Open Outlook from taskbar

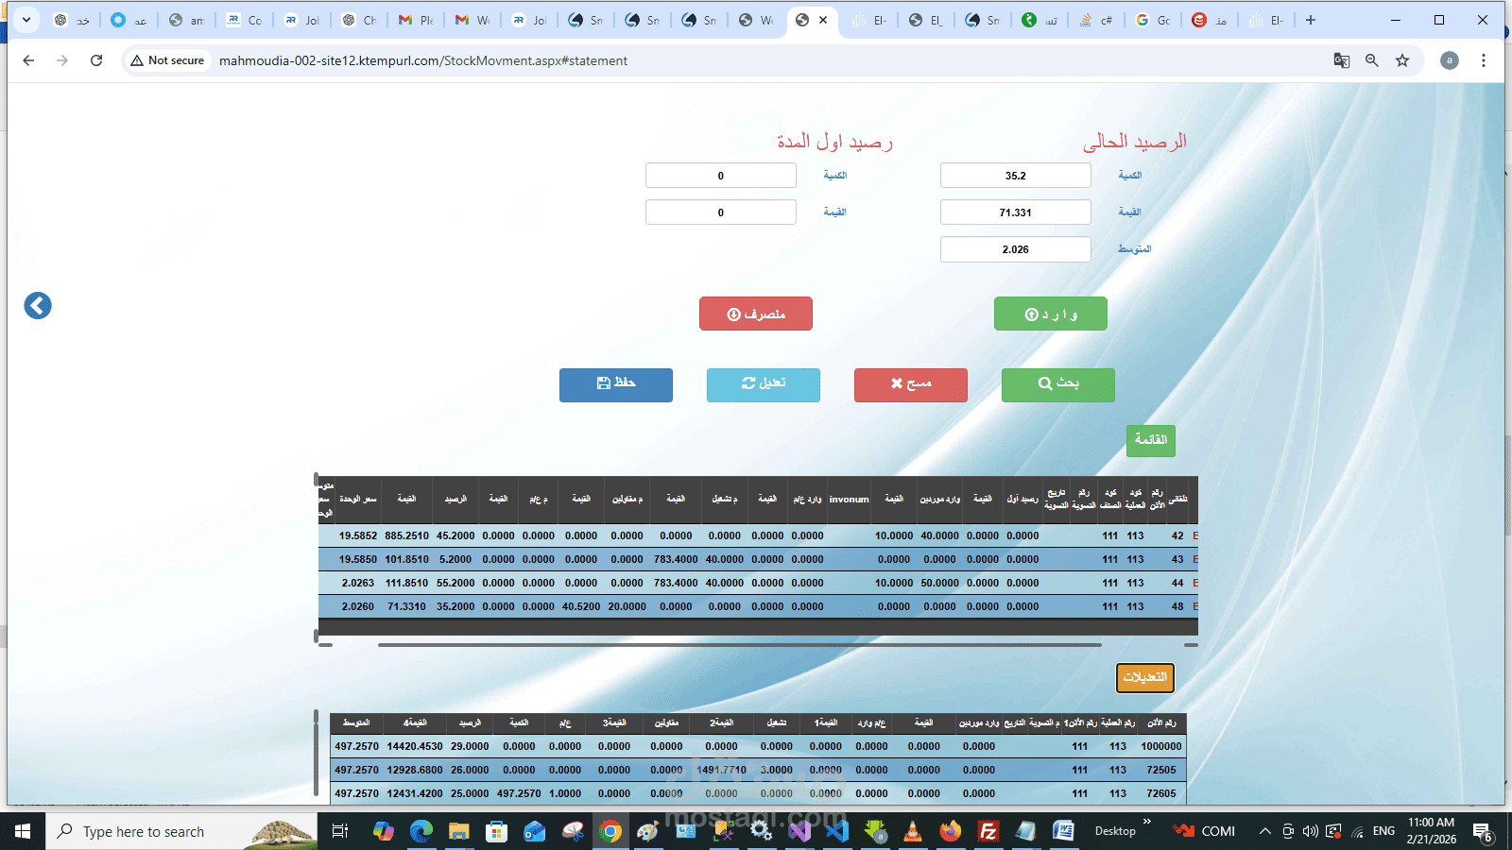point(534,831)
